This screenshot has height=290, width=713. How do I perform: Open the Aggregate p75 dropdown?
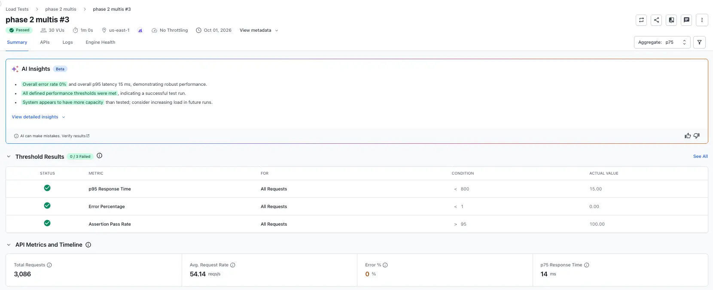[x=662, y=42]
